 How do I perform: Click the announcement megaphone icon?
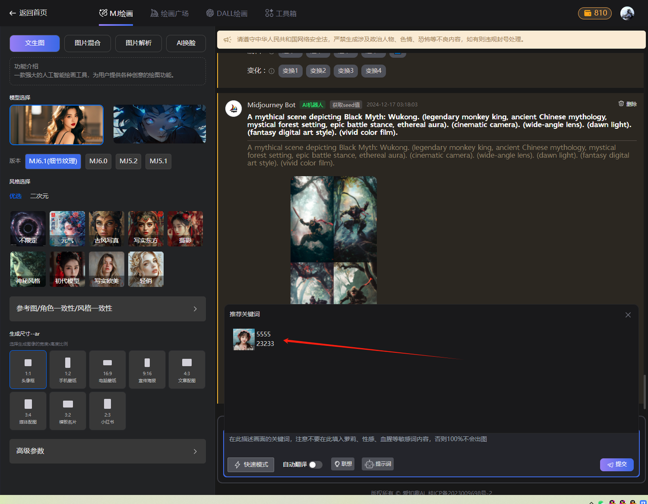227,39
